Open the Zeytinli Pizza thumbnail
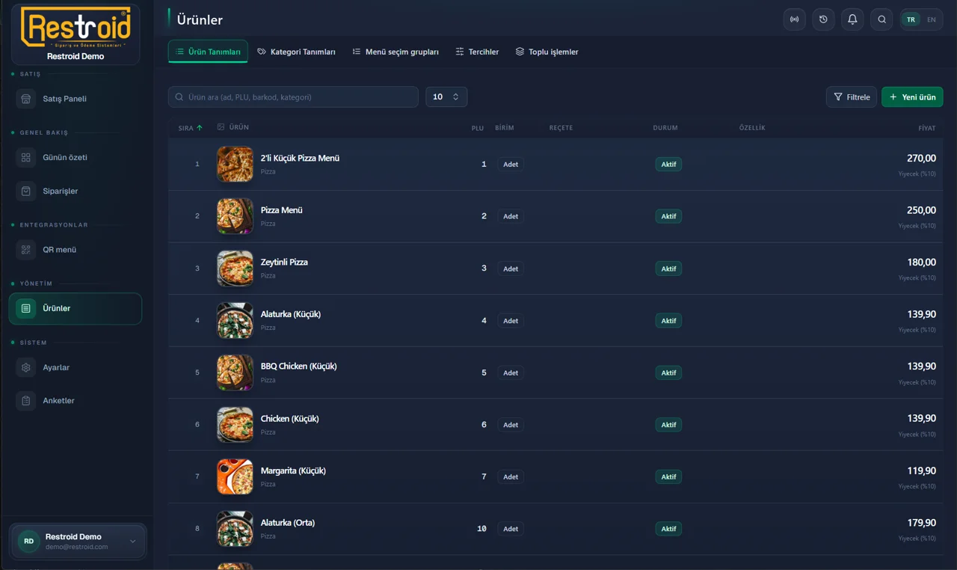The height and width of the screenshot is (570, 957). click(235, 268)
